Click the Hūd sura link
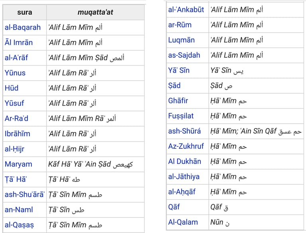Viewport: 306px width, 233px height. coord(12,88)
